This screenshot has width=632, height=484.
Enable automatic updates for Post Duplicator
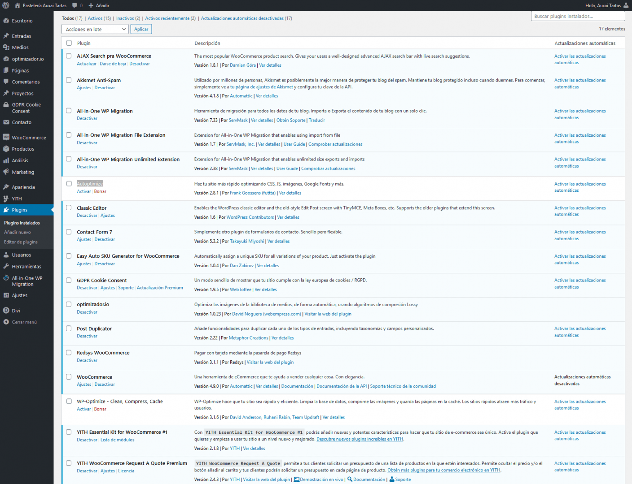580,332
